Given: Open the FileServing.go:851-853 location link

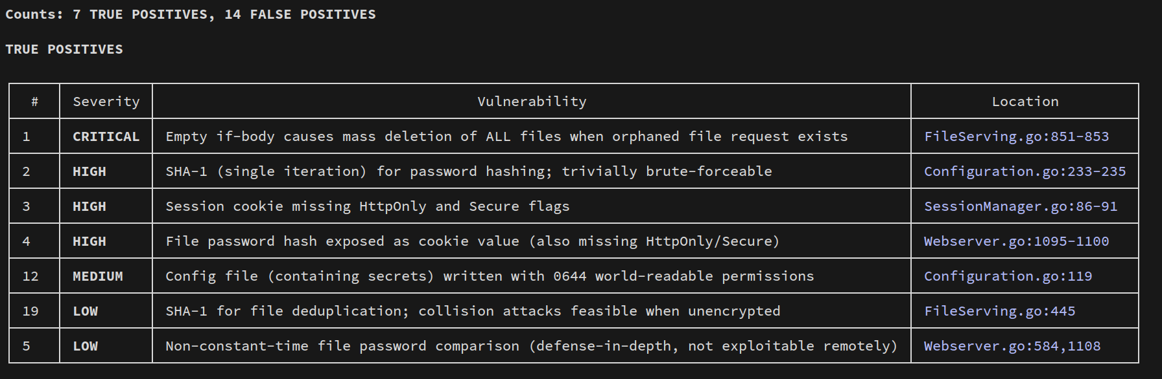Looking at the screenshot, I should click(1016, 136).
